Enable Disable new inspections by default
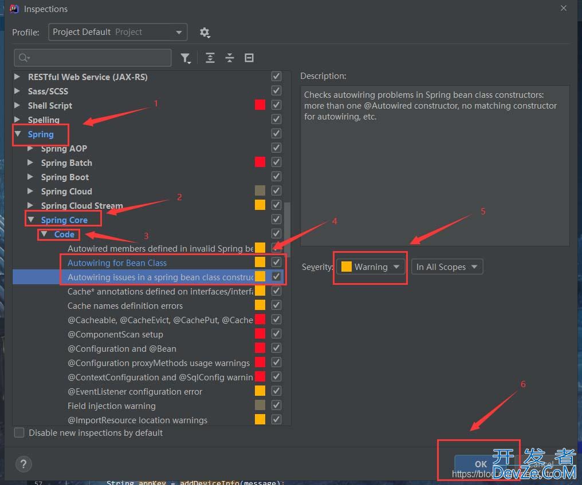This screenshot has width=582, height=485. tap(19, 433)
